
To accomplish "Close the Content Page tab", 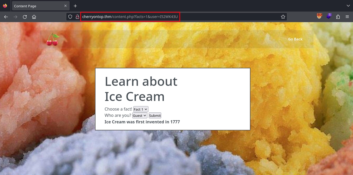I will (65, 6).
